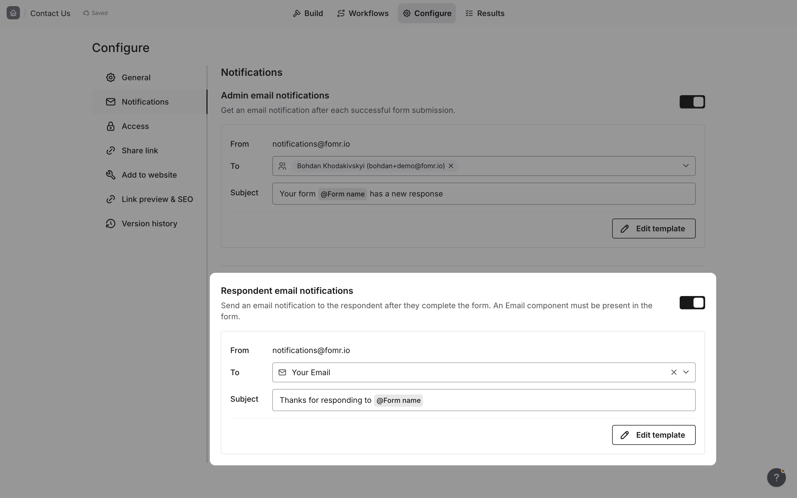Screen dimensions: 797x498
Task: Click the Bohdan Khodakivskyi recipient name
Action: click(371, 166)
